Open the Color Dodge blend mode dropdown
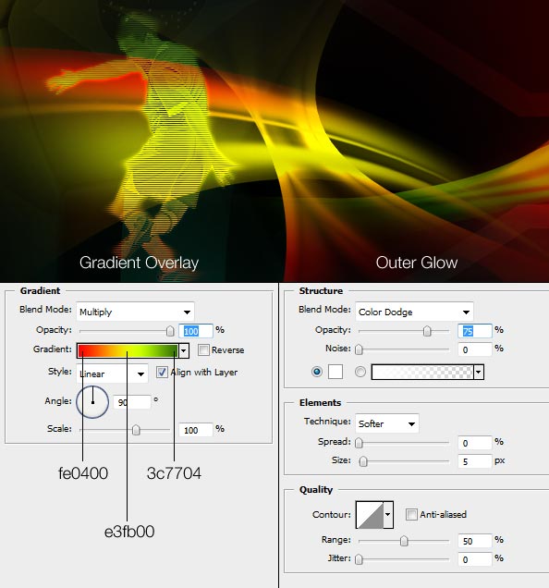Viewport: 549px width, 588px height. (414, 312)
